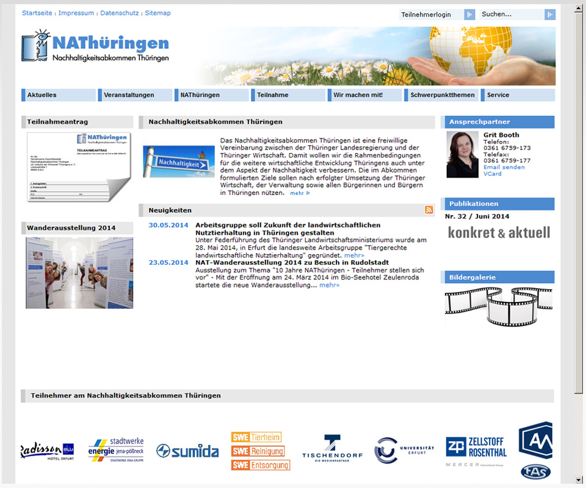
Task: Click the Ansprechpartner panel heading
Action: 497,122
